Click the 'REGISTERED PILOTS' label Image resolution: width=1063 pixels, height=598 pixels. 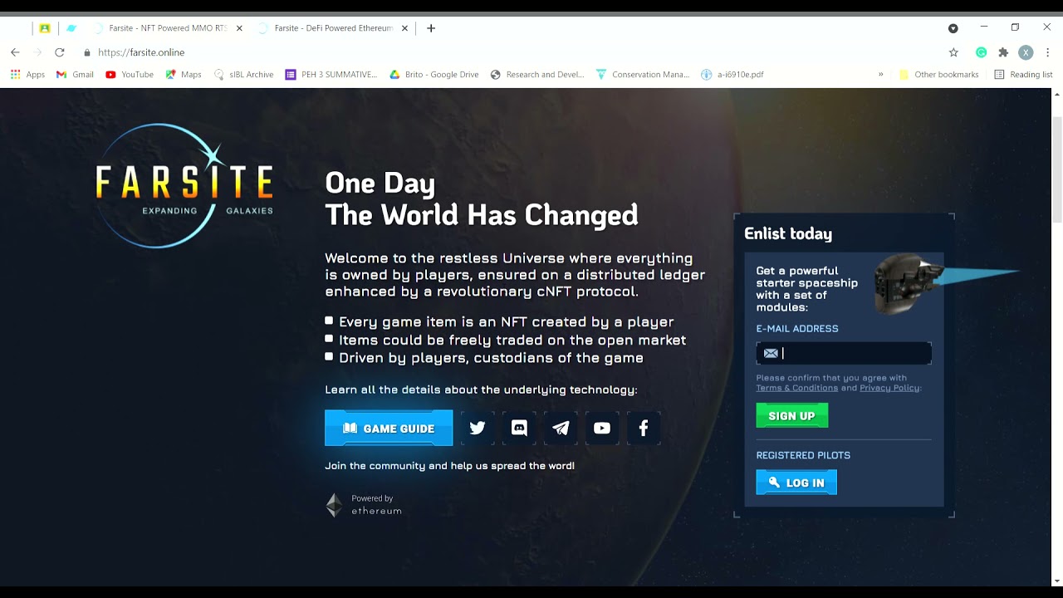(803, 455)
